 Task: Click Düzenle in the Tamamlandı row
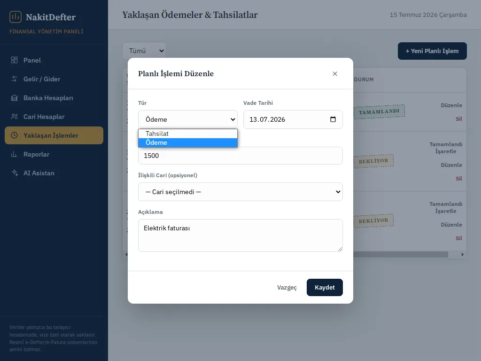(x=451, y=105)
